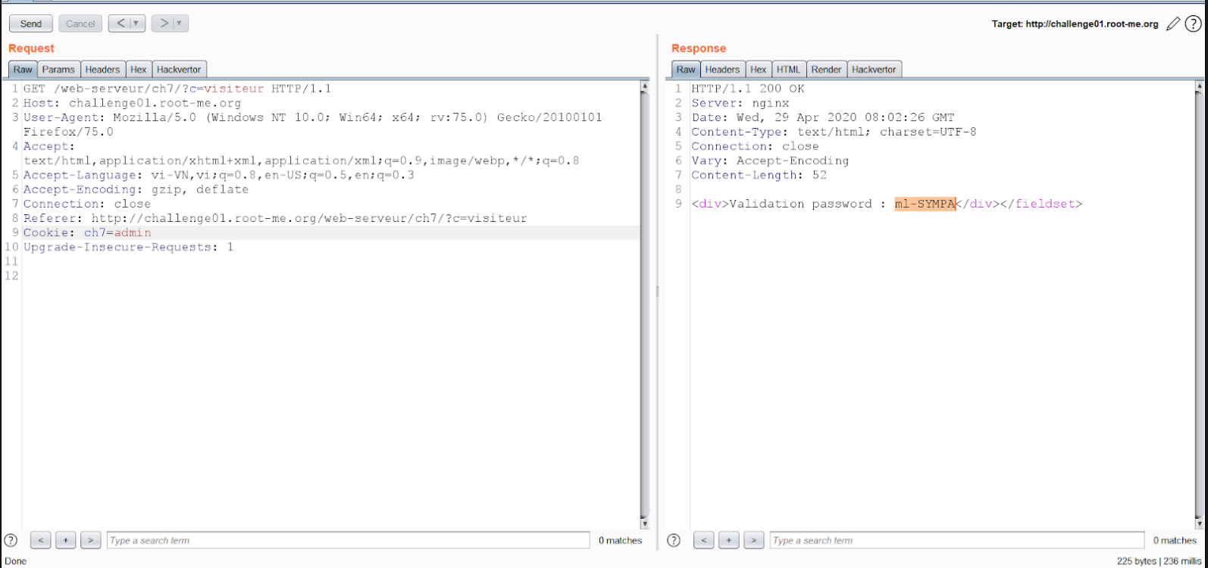Open the Response Hackvertor tab
Image resolution: width=1208 pixels, height=568 pixels.
pos(874,69)
